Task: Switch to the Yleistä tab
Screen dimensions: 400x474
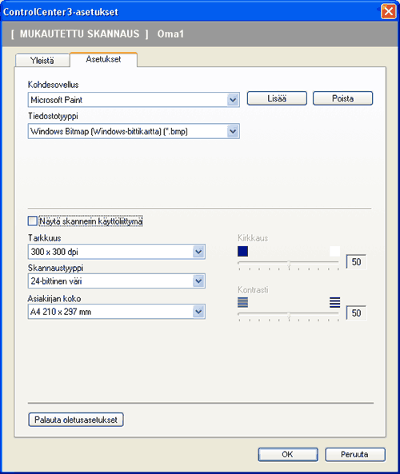Action: tap(42, 61)
